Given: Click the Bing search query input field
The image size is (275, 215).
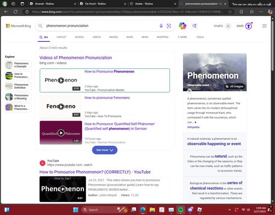Looking at the screenshot, I should pyautogui.click(x=101, y=26).
